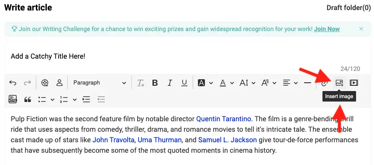Expand the bulleted list style dropdown
Screen dimensions: 374x165
[x=52, y=100]
